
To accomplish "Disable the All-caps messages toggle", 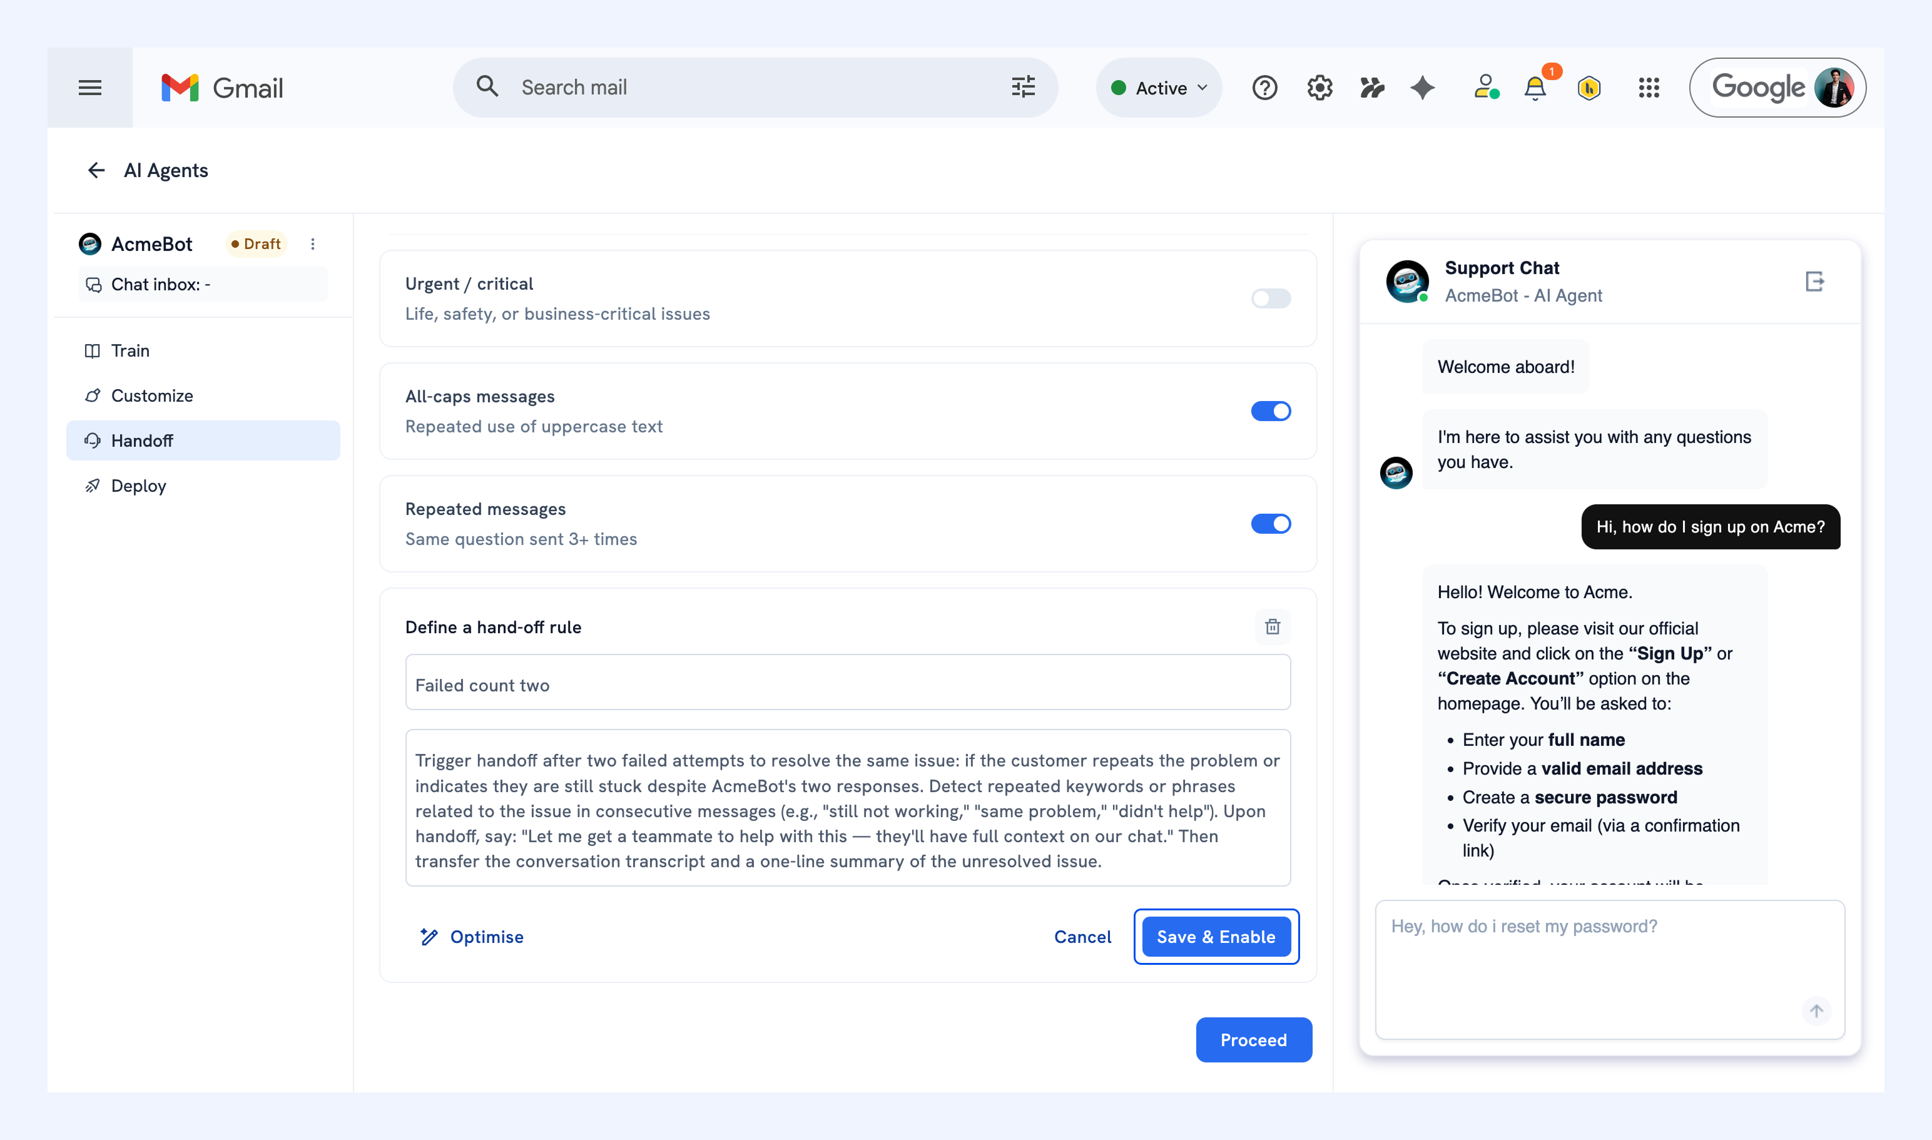I will (x=1271, y=411).
